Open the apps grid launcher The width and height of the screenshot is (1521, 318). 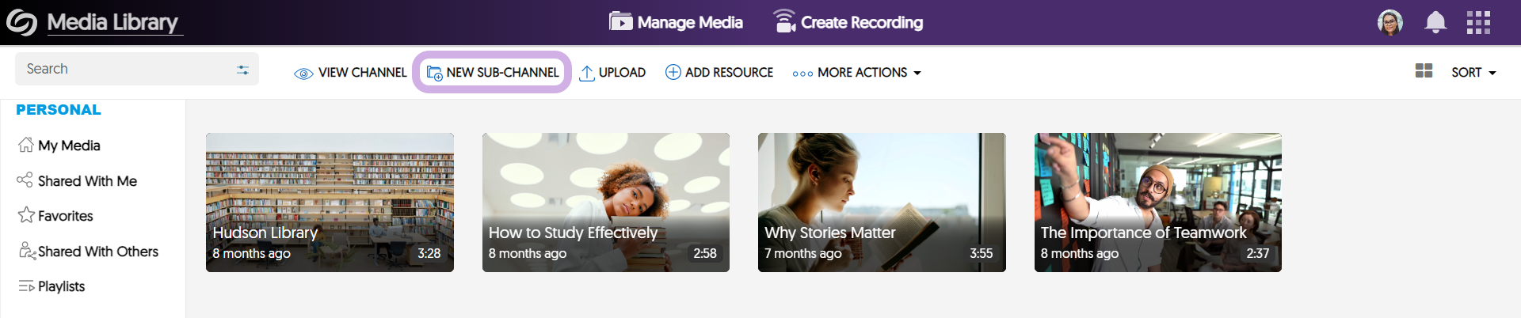coord(1478,22)
